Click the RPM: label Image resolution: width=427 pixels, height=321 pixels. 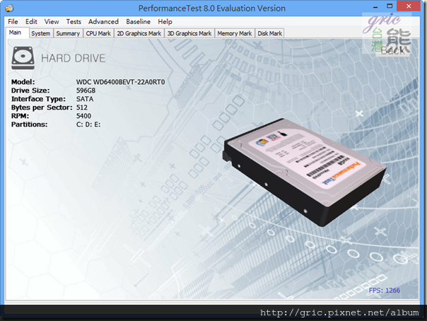tap(21, 116)
